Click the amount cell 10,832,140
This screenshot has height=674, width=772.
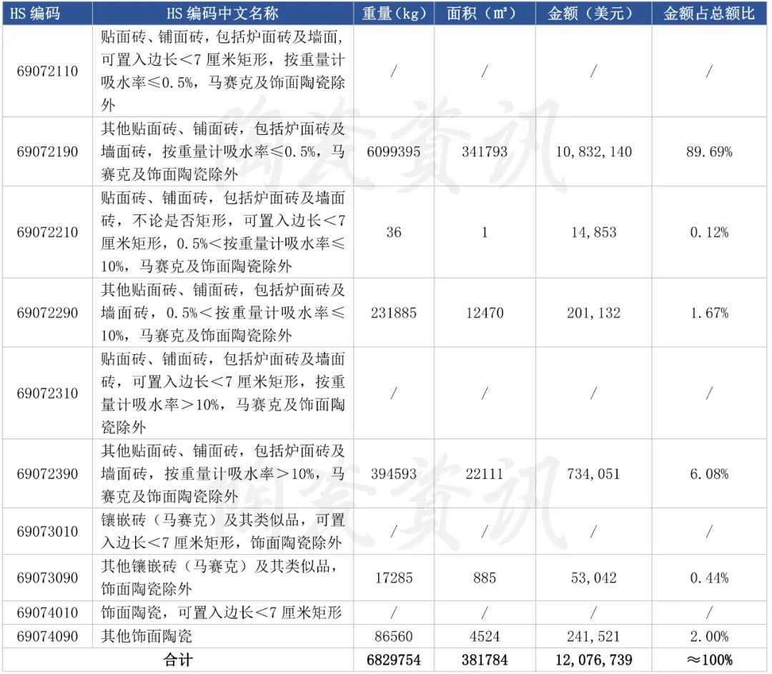point(593,152)
